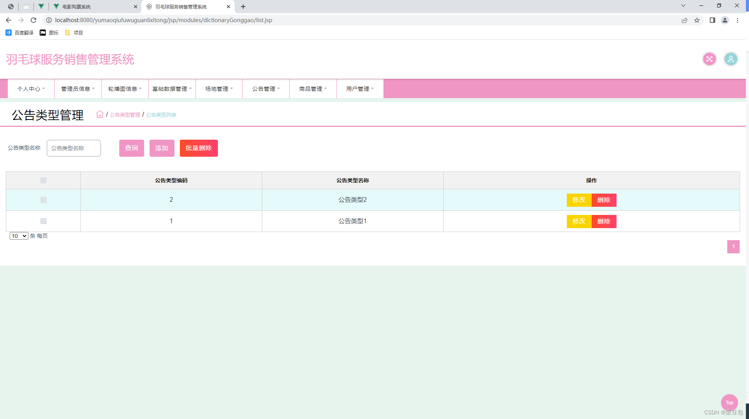Viewport: 749px width, 419px height.
Task: Open the teal user profile icon
Action: tap(730, 59)
